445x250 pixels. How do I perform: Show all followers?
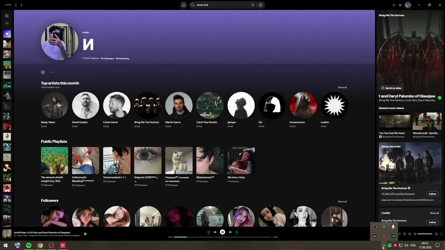(x=342, y=201)
